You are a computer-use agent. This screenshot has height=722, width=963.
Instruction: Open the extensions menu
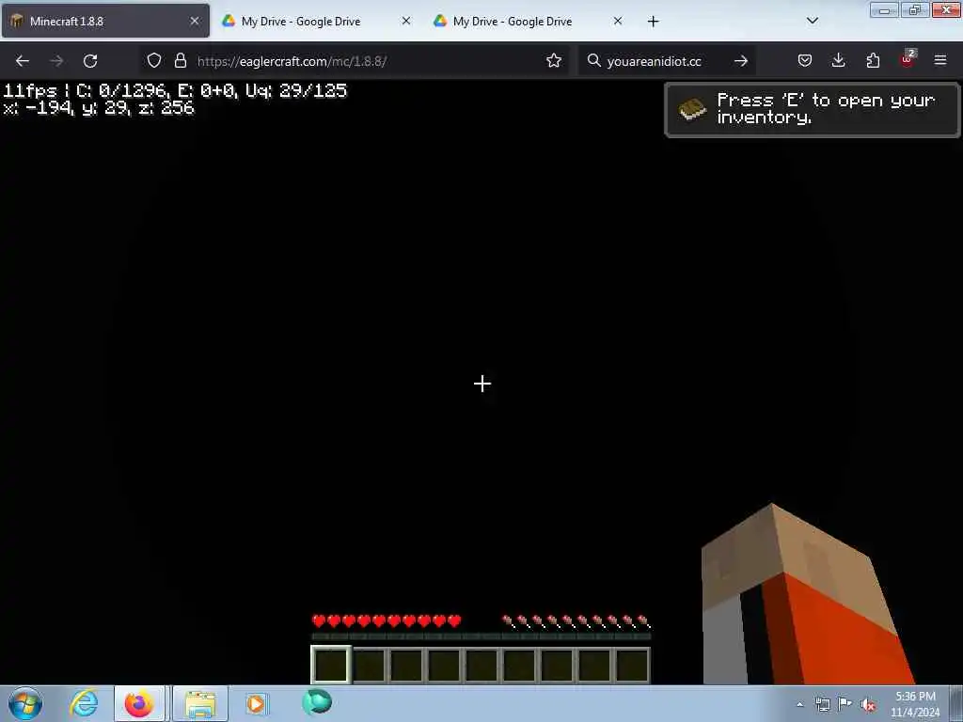coord(873,60)
